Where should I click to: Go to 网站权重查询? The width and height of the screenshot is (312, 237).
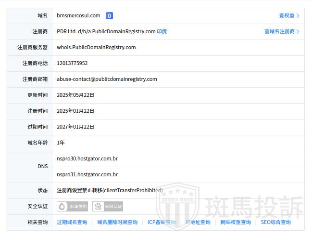pos(236,222)
